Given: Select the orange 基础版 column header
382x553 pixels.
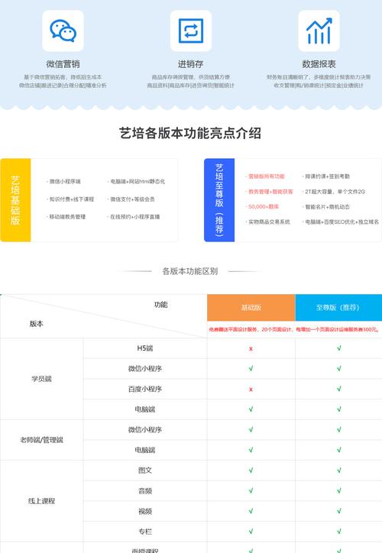Looking at the screenshot, I should 251,308.
